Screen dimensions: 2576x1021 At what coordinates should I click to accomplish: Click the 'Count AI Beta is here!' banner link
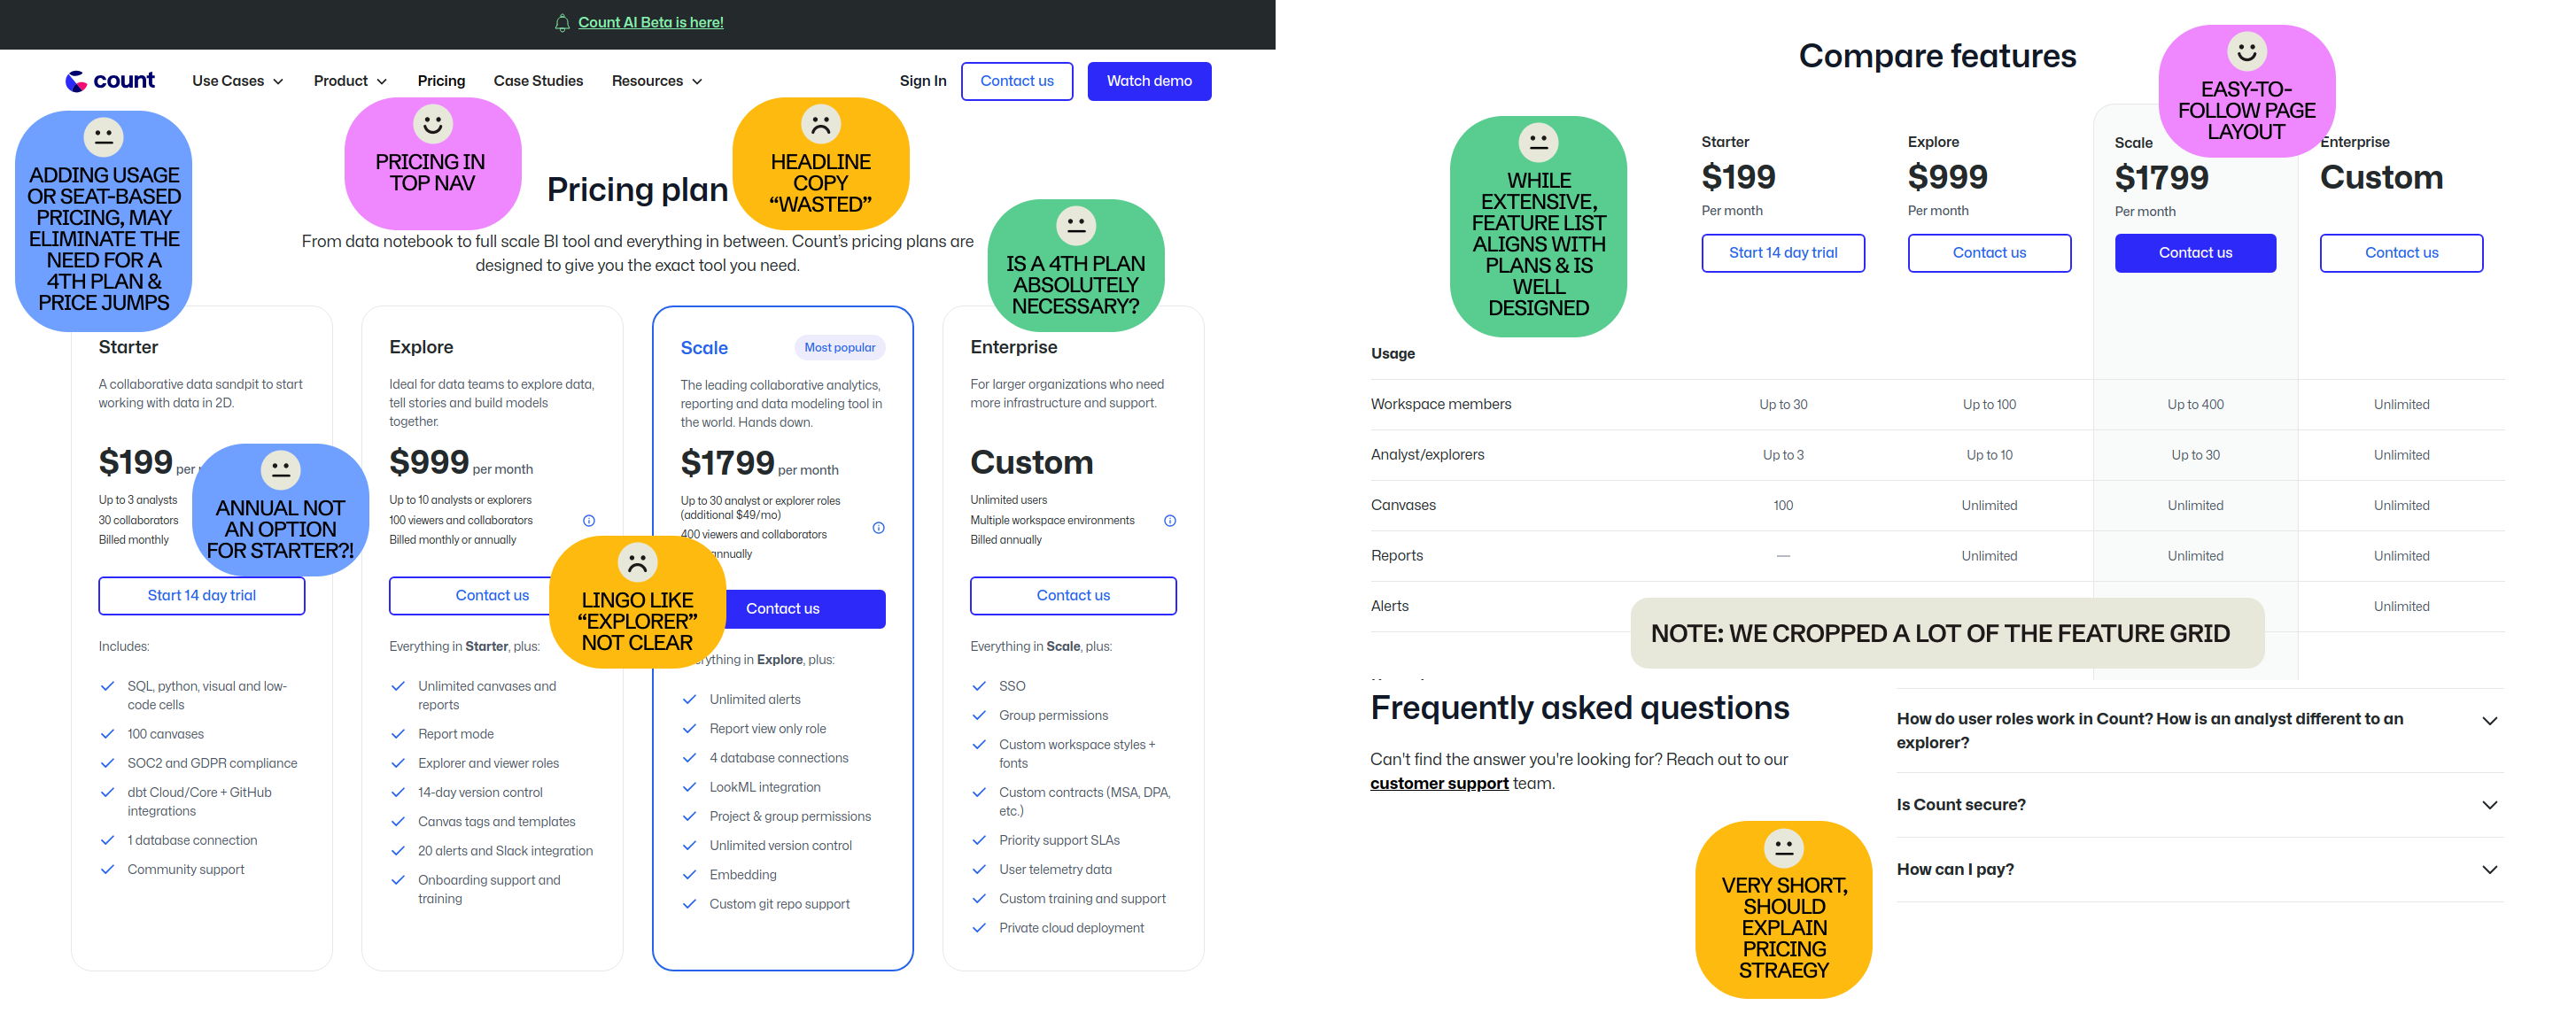pos(651,22)
